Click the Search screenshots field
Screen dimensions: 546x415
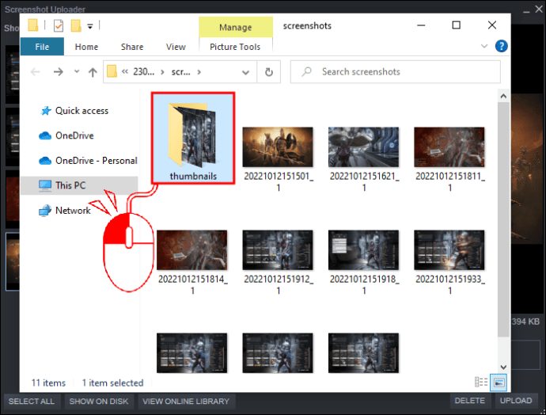point(395,72)
